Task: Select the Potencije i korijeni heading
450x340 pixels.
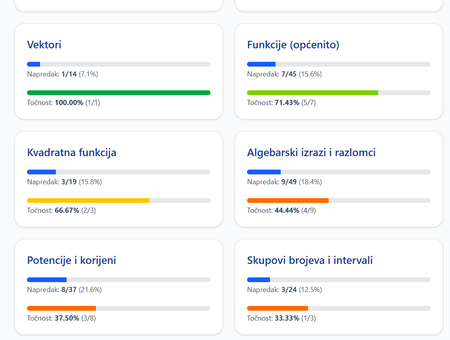Action: [71, 260]
